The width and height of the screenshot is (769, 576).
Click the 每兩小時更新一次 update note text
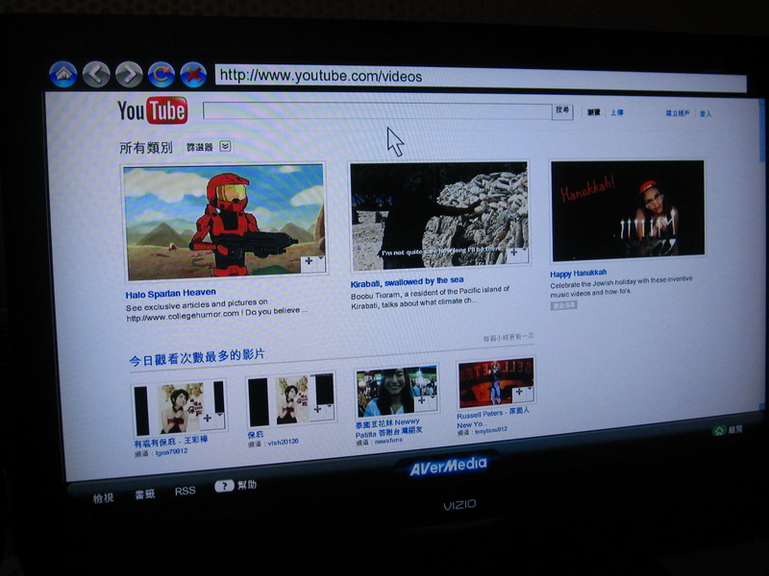(509, 338)
